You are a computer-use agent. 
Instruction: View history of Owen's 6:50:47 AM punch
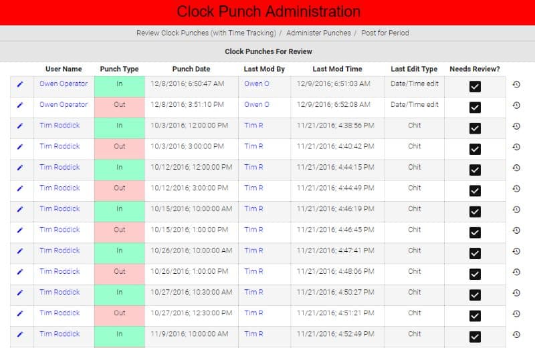pos(516,84)
